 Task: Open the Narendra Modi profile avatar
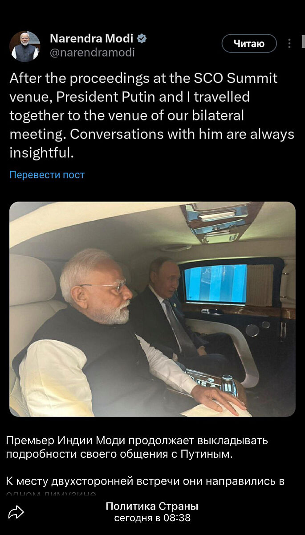[x=25, y=46]
